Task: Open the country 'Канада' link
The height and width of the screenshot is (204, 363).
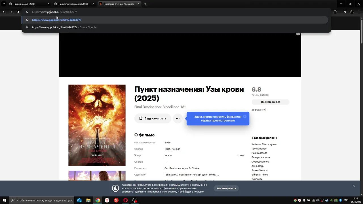Action: click(176, 149)
